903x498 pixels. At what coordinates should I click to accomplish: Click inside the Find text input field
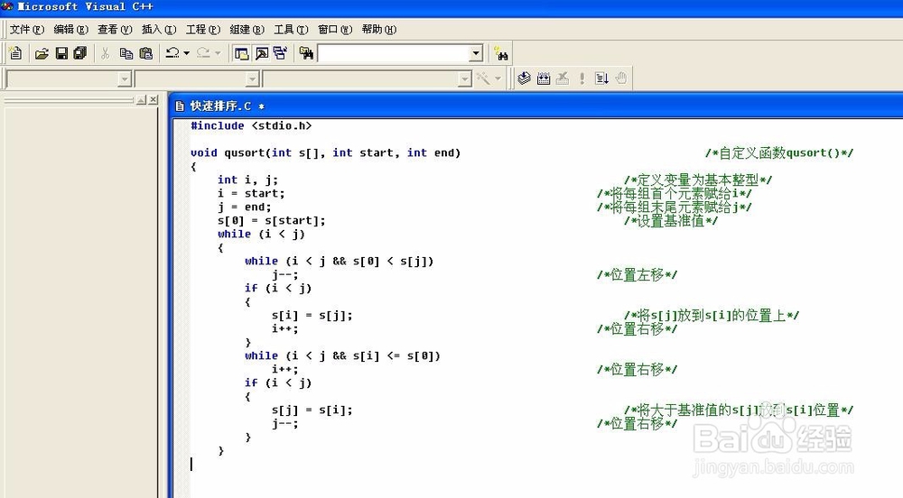(394, 53)
